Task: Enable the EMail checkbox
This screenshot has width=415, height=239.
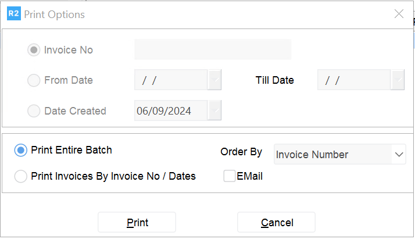Action: [x=230, y=176]
